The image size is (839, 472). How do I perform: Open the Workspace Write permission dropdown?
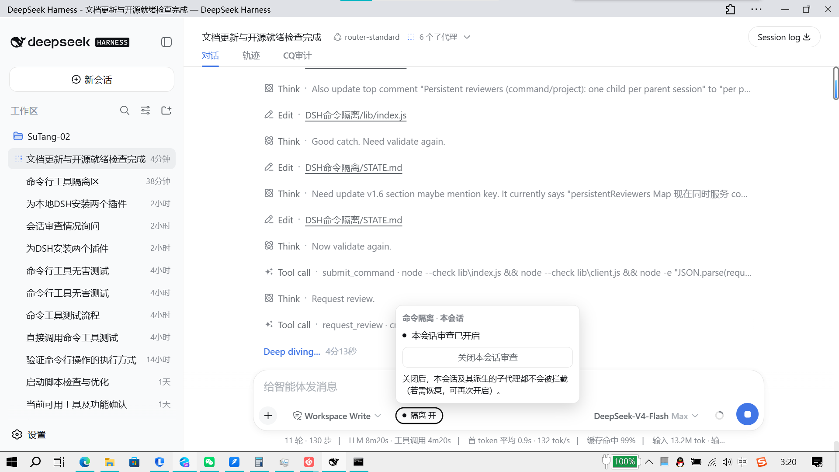[337, 416]
